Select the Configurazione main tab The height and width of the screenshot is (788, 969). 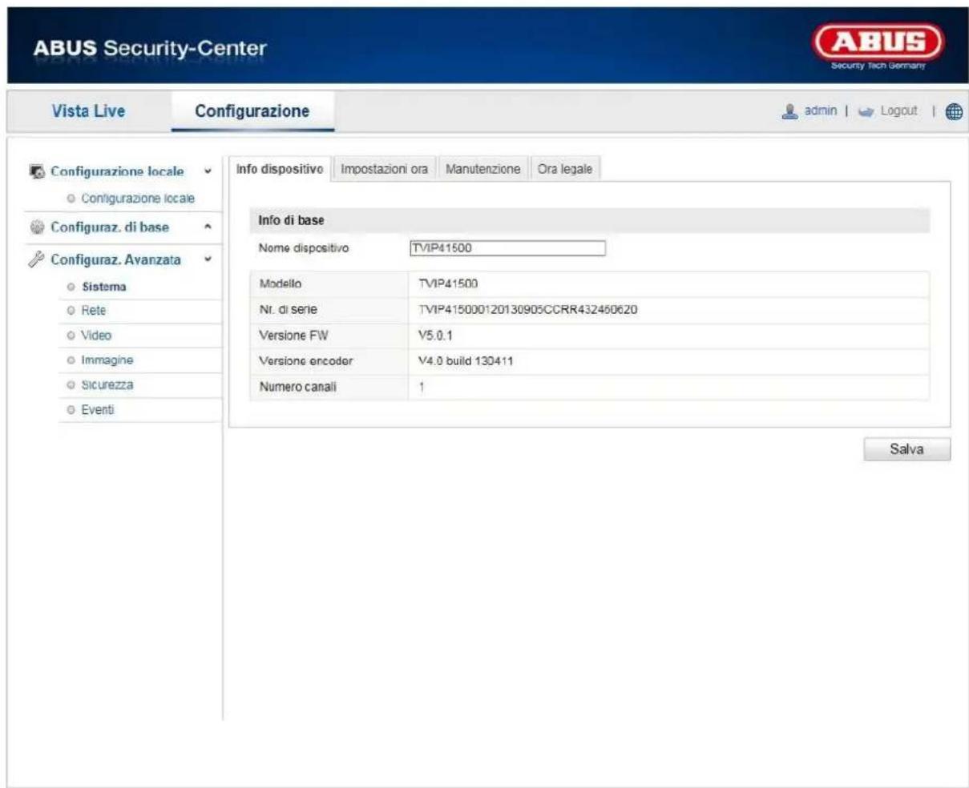252,111
